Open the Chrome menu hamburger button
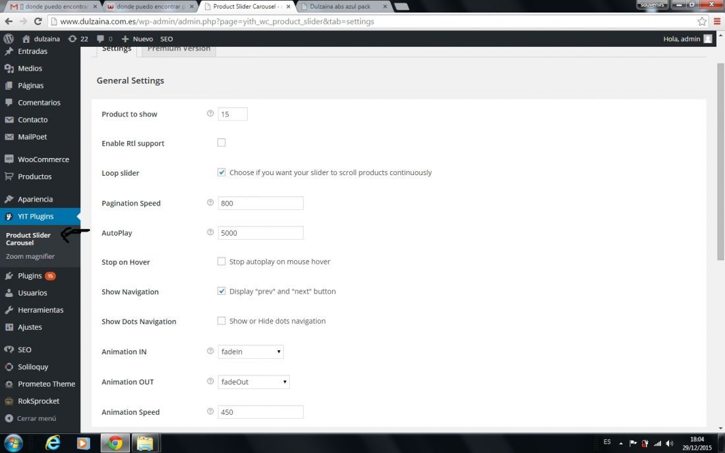 click(x=717, y=21)
